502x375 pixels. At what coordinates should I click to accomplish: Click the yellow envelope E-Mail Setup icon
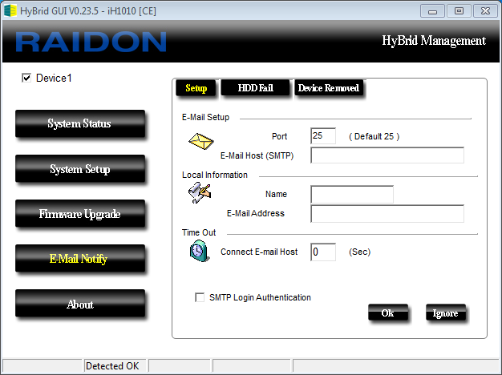(201, 141)
